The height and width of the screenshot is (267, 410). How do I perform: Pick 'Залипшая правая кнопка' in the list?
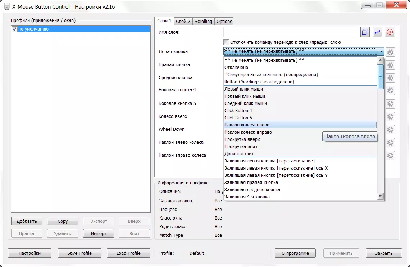pyautogui.click(x=251, y=183)
